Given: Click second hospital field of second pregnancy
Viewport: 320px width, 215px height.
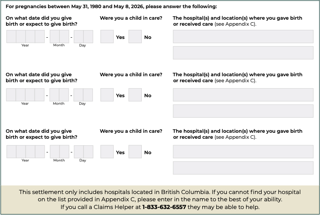Looking at the screenshot, I should [243, 111].
